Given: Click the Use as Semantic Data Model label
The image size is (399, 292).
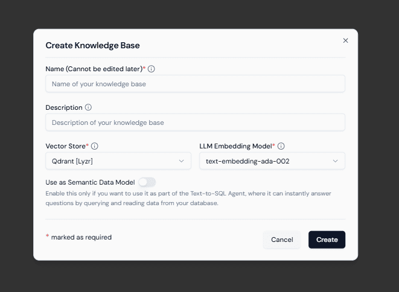Looking at the screenshot, I should [90, 182].
